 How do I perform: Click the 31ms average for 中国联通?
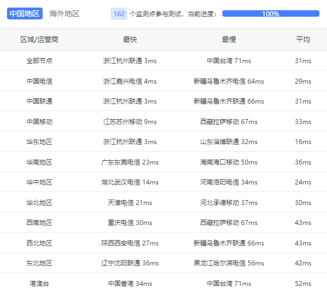pyautogui.click(x=303, y=101)
